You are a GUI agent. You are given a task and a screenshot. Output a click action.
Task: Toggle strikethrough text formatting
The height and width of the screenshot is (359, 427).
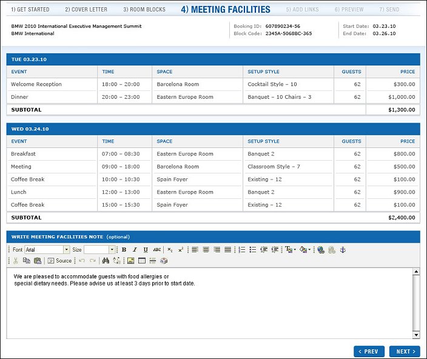[157, 250]
